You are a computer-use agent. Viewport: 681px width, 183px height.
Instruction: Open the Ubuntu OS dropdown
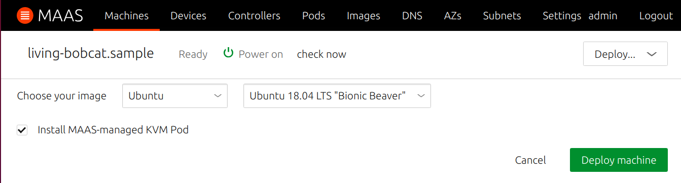pos(175,96)
